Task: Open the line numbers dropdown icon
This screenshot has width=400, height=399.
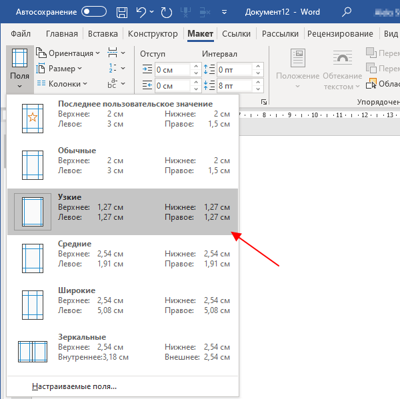Action: pos(116,68)
